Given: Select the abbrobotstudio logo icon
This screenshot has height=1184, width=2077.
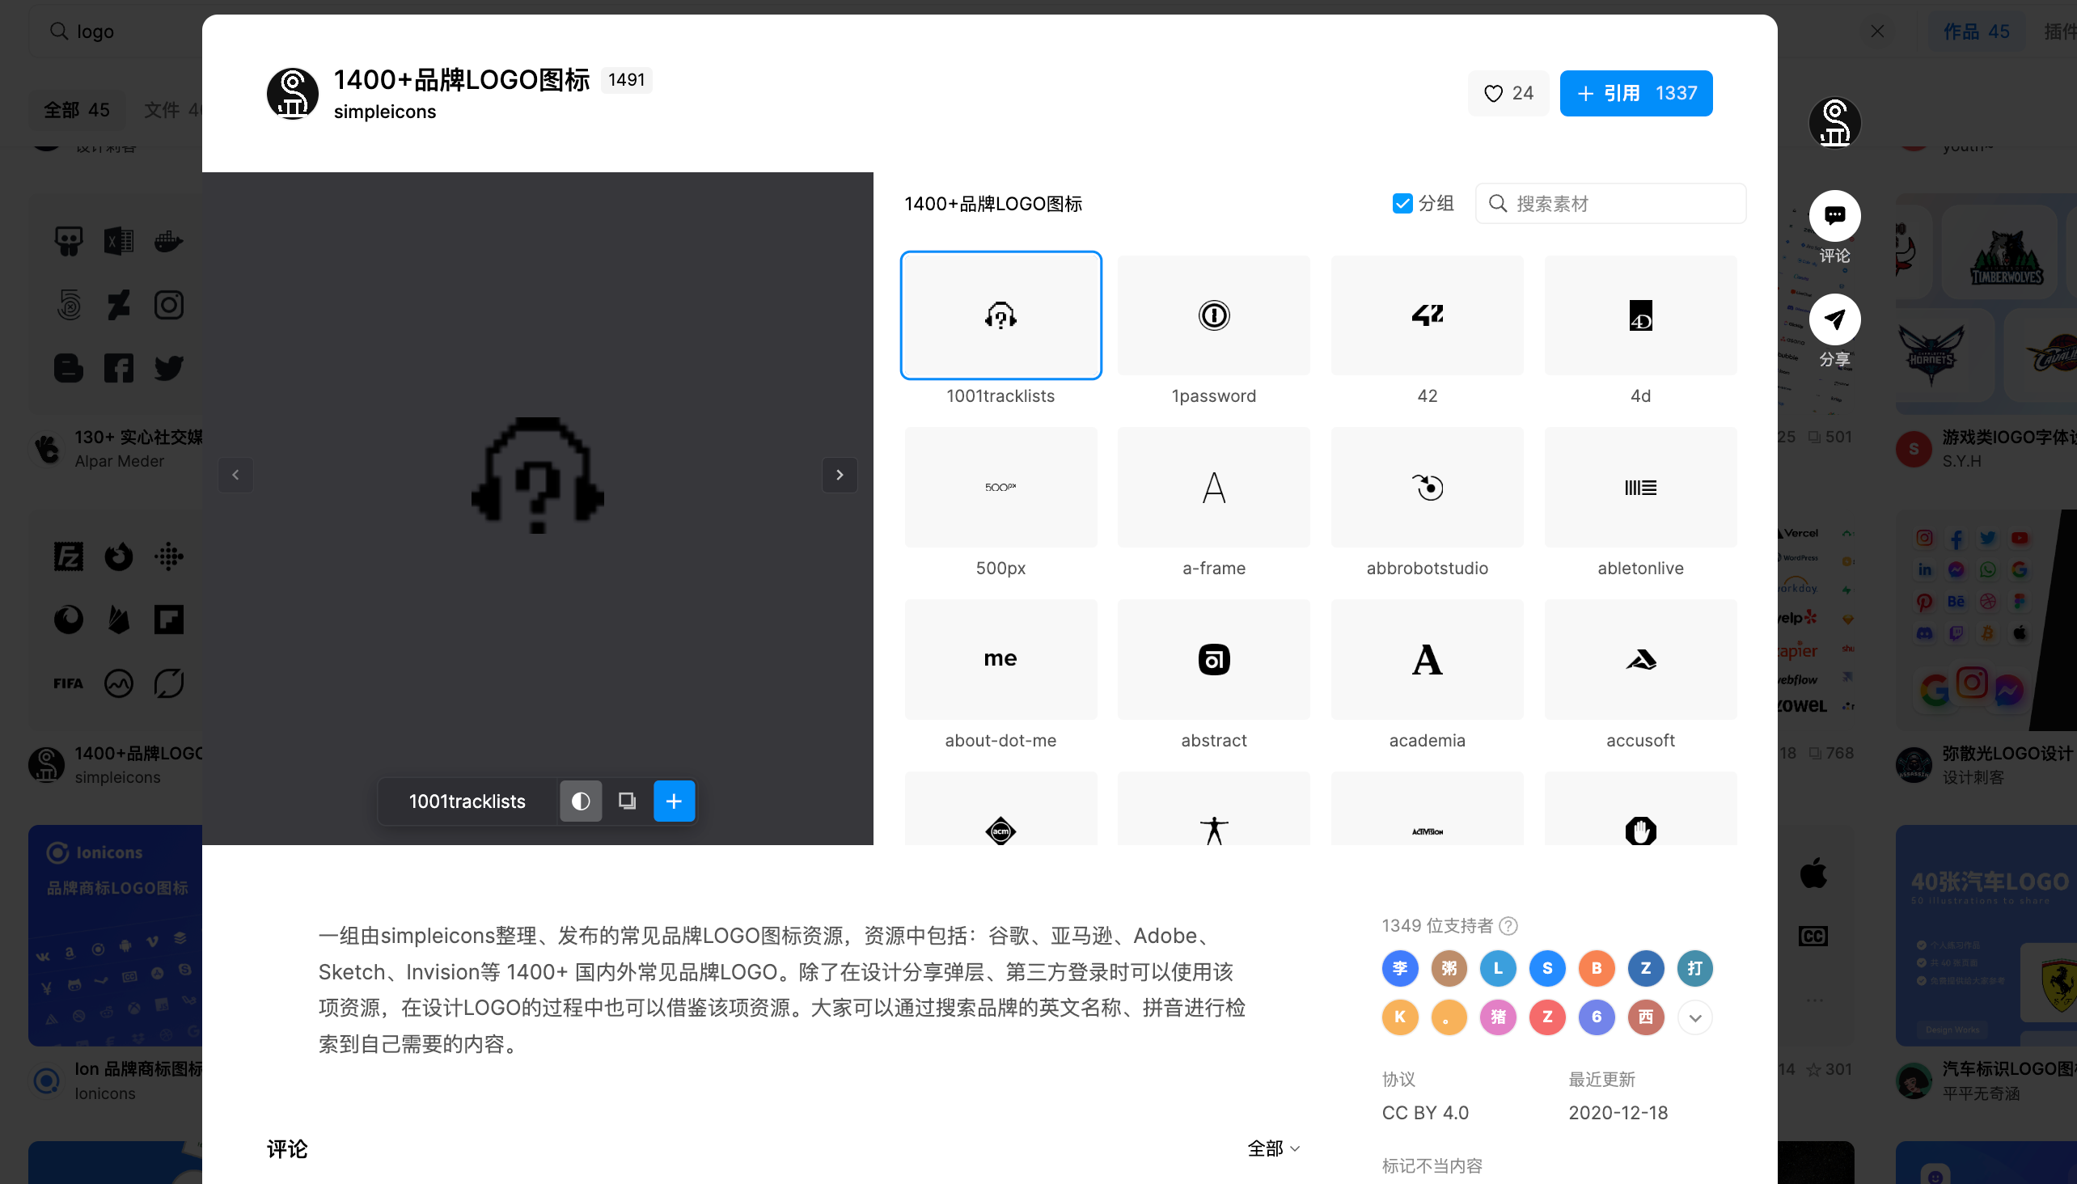Looking at the screenshot, I should pyautogui.click(x=1428, y=487).
